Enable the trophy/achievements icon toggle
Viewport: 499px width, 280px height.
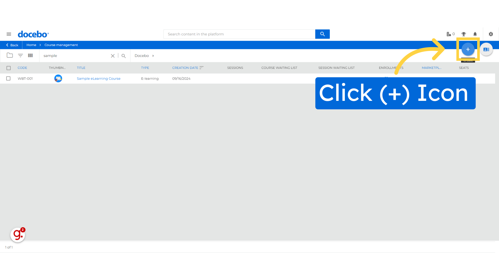pyautogui.click(x=463, y=34)
